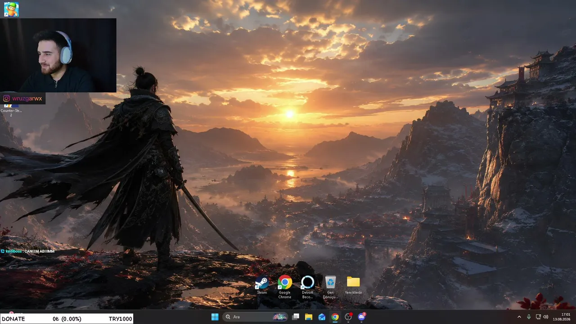The width and height of the screenshot is (576, 324).
Task: Open the OBS Studio taskbar icon
Action: click(x=348, y=317)
